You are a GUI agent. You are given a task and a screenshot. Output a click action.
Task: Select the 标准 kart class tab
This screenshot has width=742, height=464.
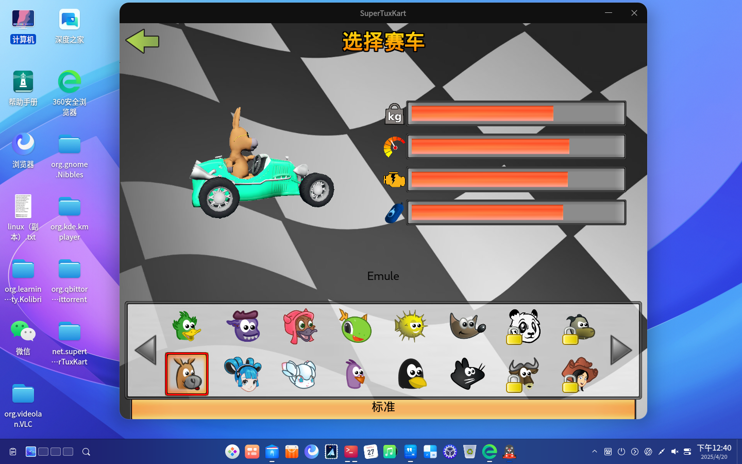coord(383,408)
